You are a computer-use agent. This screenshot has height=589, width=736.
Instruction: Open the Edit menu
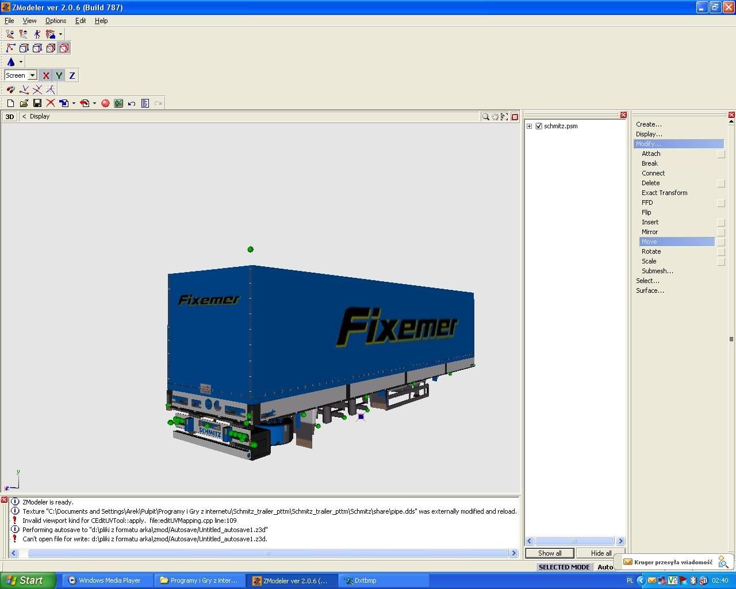[80, 21]
